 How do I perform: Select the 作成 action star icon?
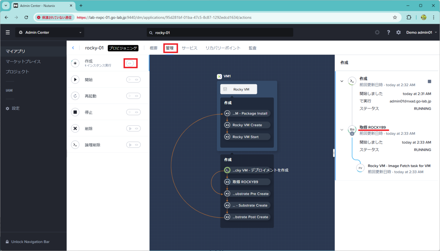click(75, 63)
